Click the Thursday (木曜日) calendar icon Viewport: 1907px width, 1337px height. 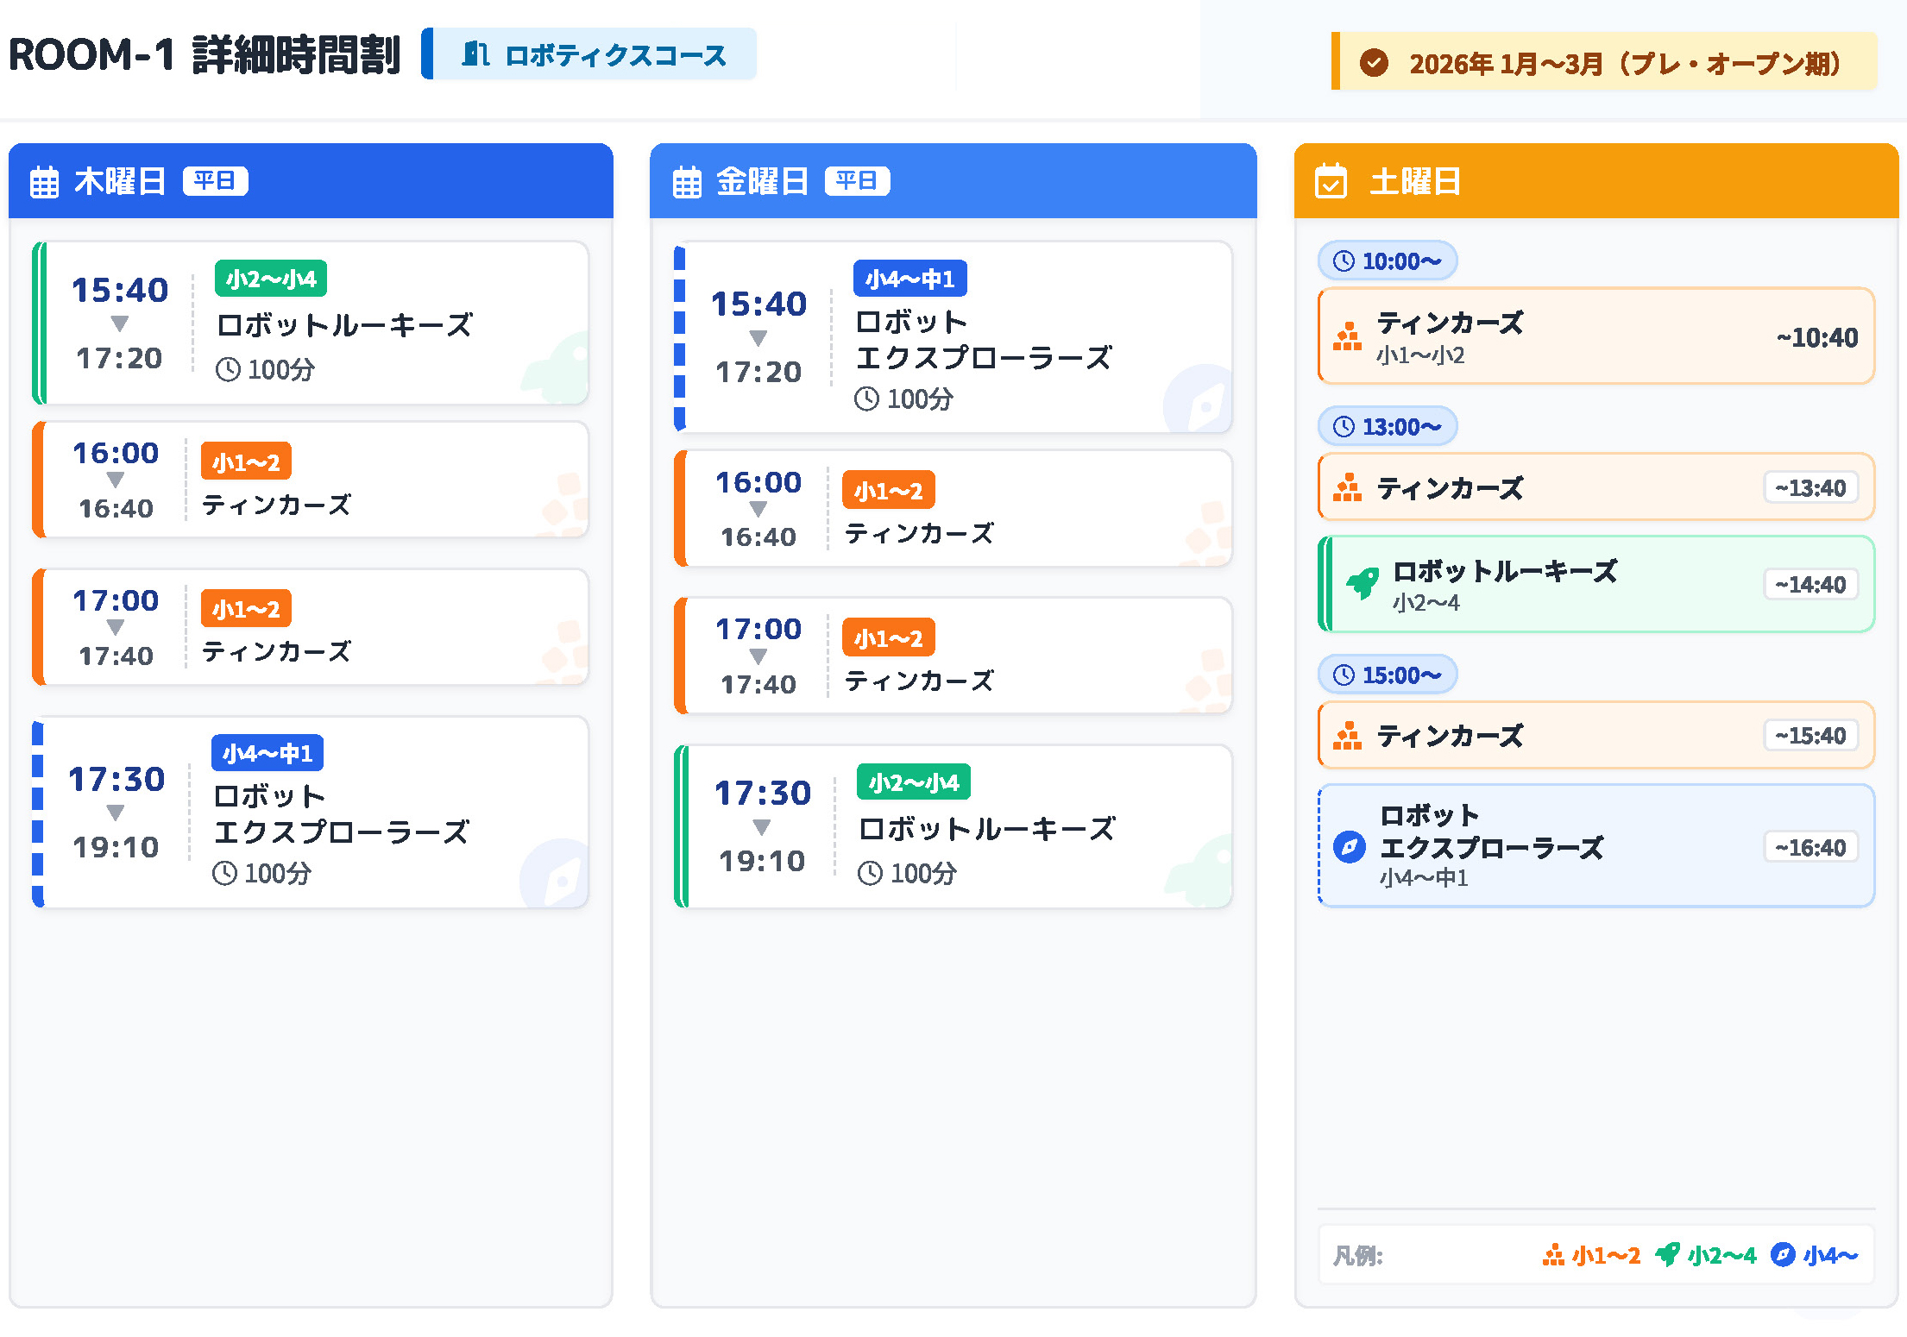(44, 183)
